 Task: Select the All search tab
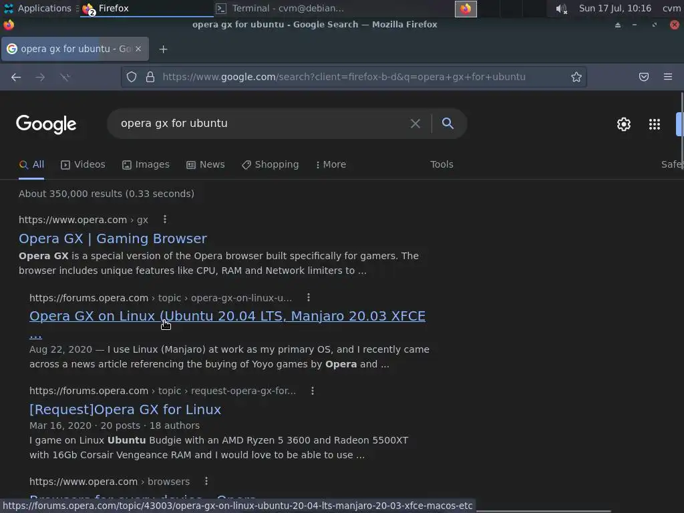point(31,165)
